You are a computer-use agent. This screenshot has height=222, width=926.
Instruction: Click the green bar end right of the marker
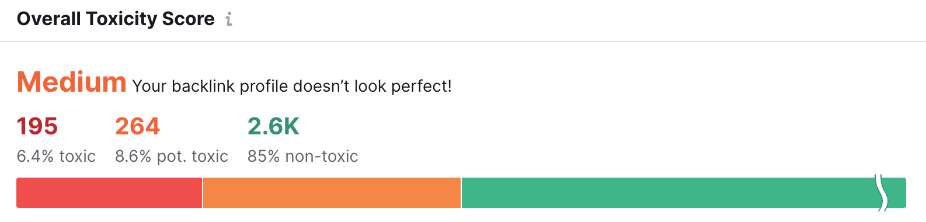point(897,193)
